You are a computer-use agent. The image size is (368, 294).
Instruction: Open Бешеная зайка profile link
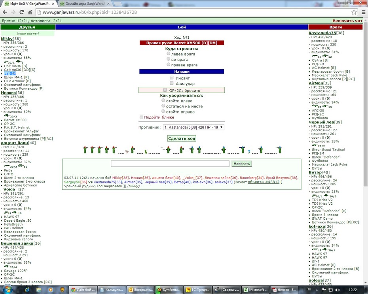(17, 243)
